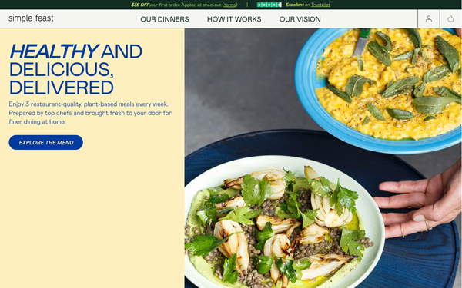This screenshot has width=462, height=288.
Task: Go home via the simple feast logo
Action: (x=31, y=18)
